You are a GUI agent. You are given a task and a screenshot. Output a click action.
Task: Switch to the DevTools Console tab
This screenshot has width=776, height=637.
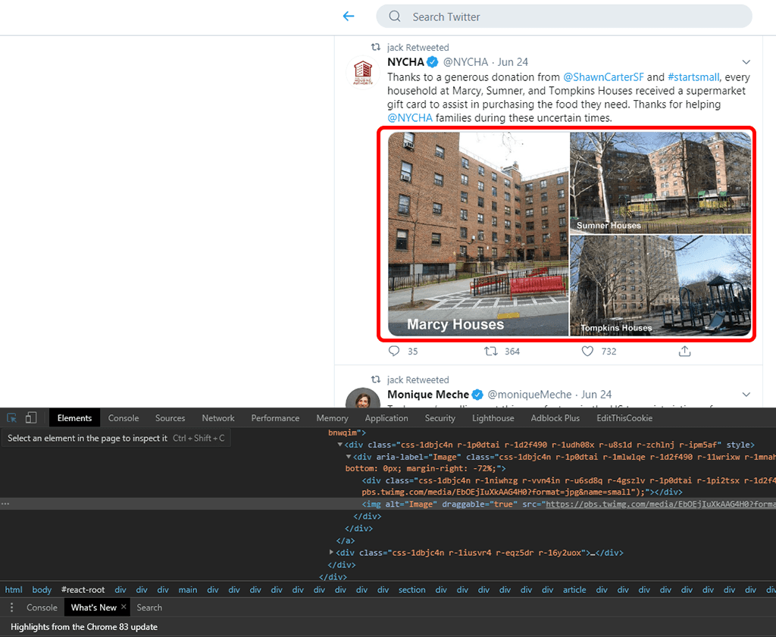(x=124, y=418)
